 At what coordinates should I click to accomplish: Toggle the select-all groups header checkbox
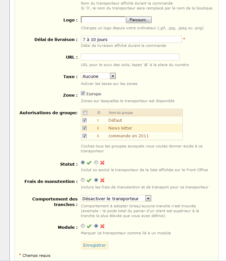tap(85, 113)
